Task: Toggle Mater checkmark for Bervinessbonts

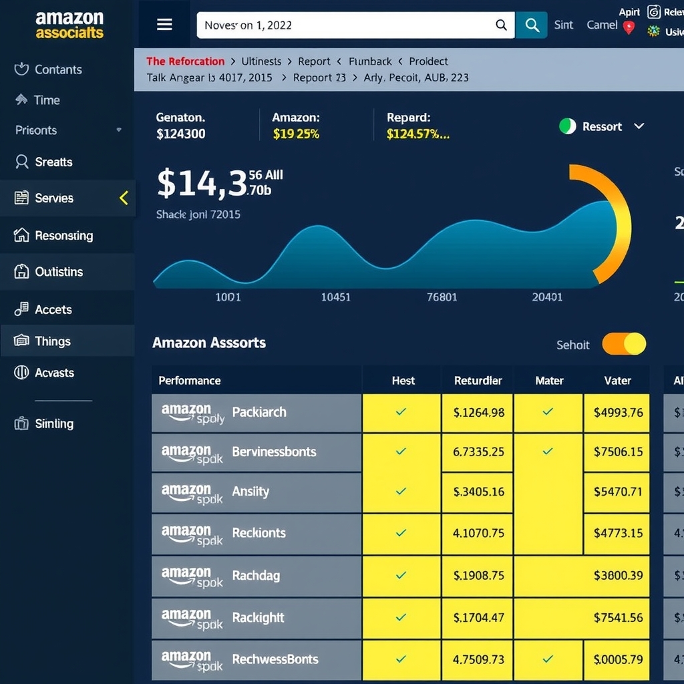Action: [x=548, y=452]
